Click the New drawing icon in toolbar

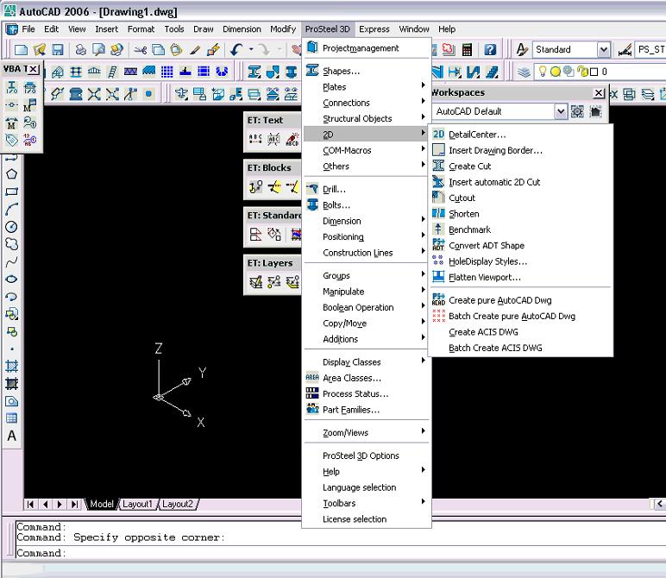tap(21, 50)
